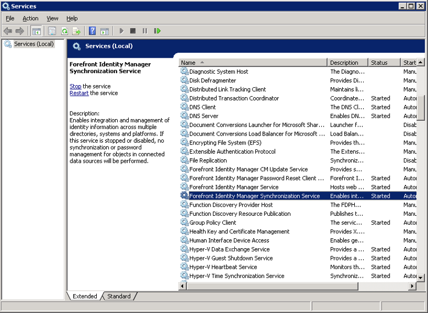
Task: Click 'Hosts web ...' description cell
Action: 347,187
